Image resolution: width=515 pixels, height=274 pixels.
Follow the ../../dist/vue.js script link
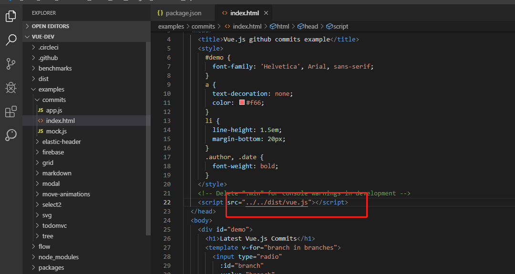[277, 203]
